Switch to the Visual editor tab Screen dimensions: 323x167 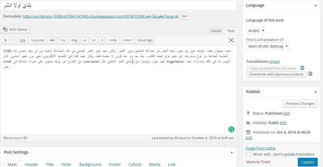[215, 31]
